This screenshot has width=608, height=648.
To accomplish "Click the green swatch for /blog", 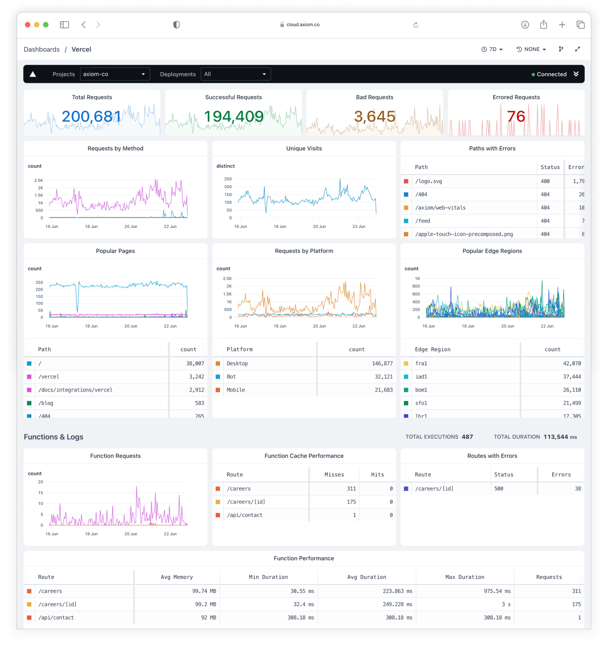I will [x=29, y=403].
